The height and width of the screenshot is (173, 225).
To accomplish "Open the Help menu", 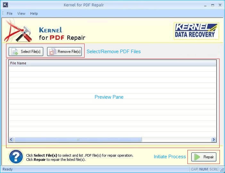I will click(34, 13).
